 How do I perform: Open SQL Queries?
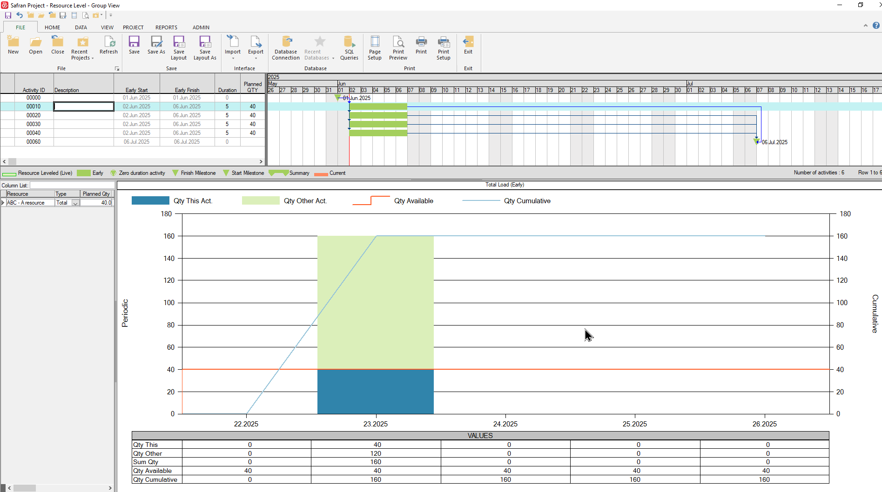[x=349, y=48]
